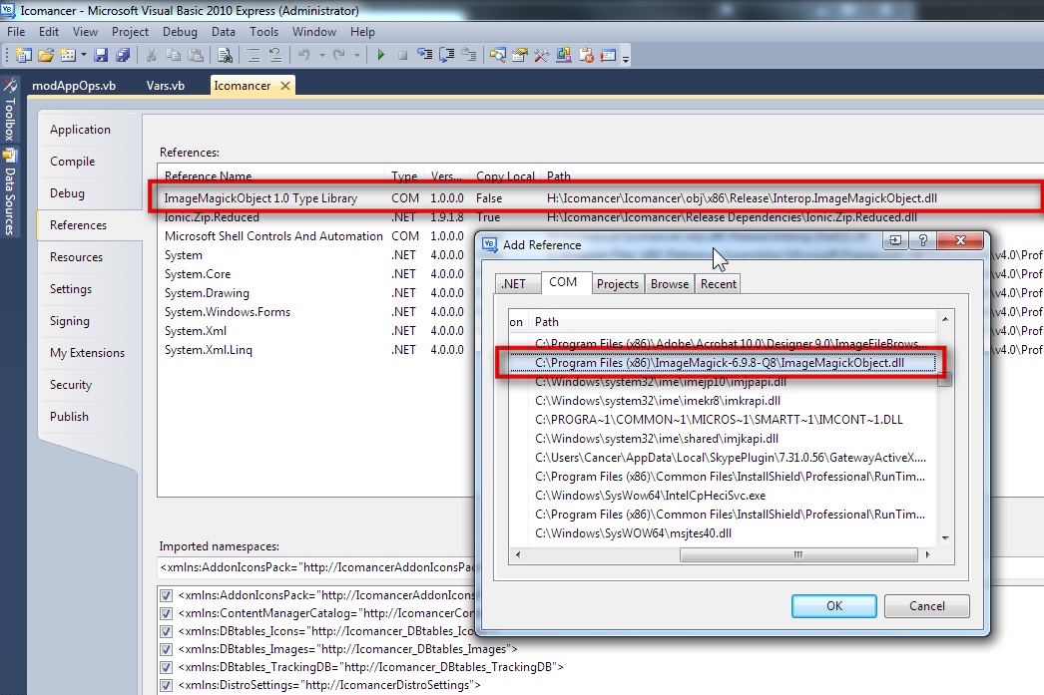Uncheck the xmlns:DBtables_Icons namespace checkbox
Image resolution: width=1044 pixels, height=695 pixels.
(166, 632)
